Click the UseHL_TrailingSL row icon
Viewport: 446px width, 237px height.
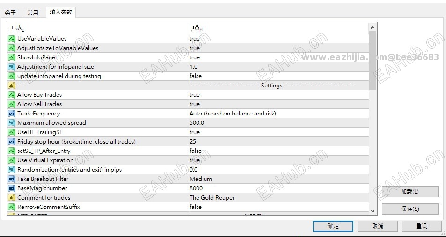[12, 132]
